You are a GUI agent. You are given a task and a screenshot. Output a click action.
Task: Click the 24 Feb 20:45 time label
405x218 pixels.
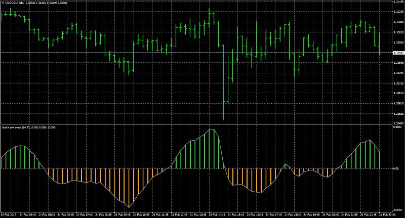(331, 214)
